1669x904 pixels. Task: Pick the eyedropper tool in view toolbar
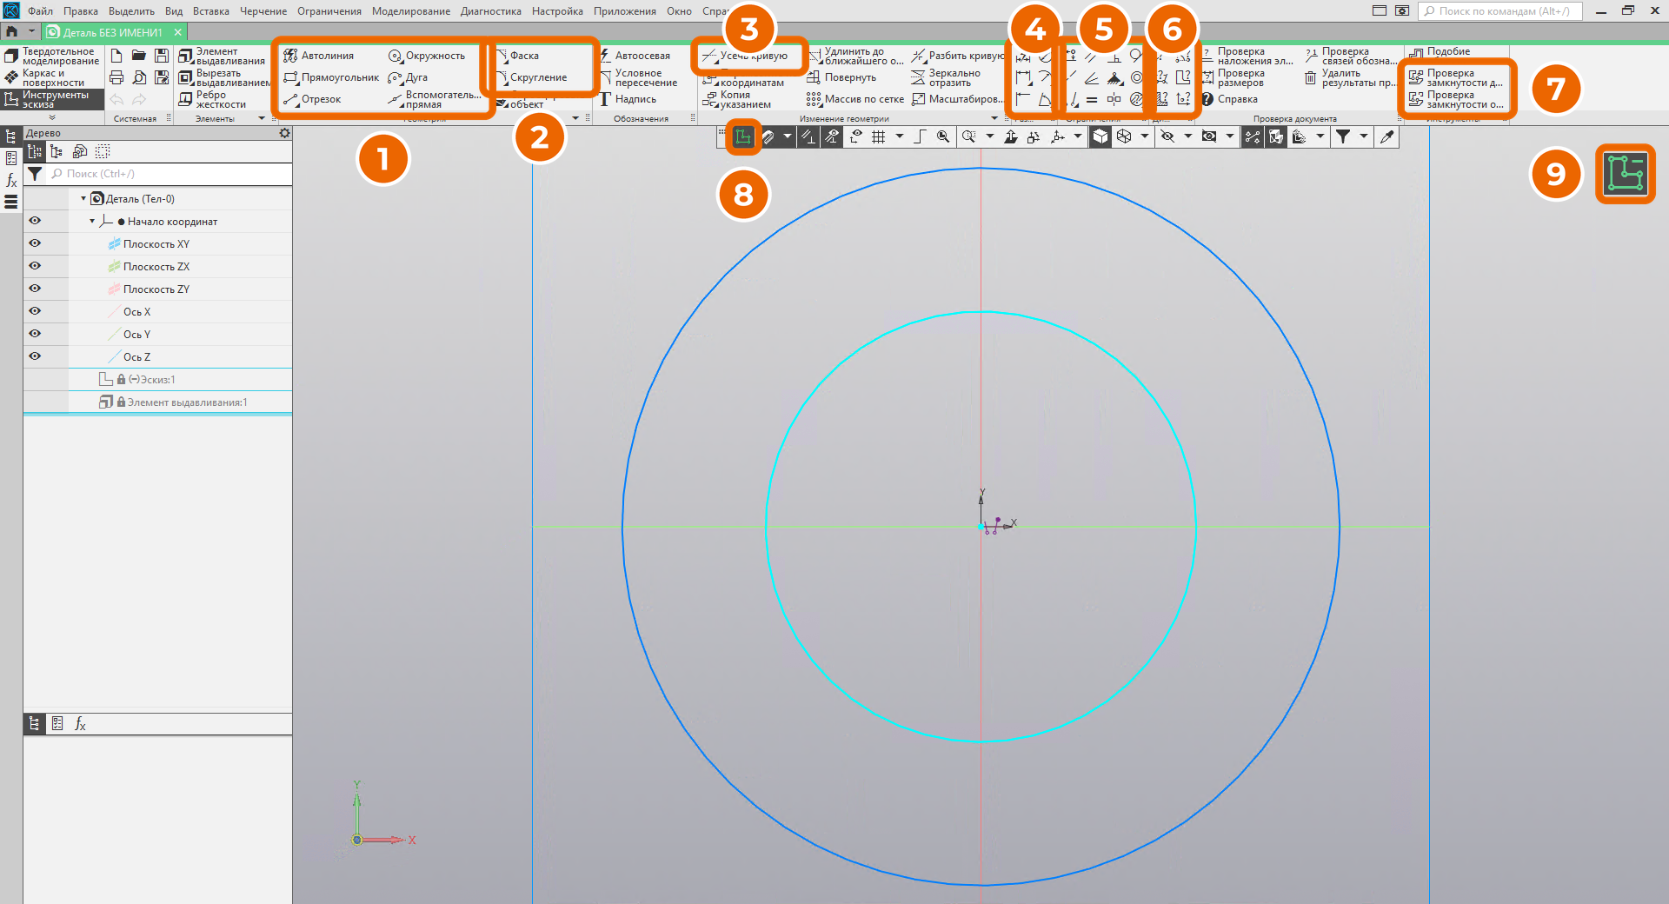(x=1387, y=136)
